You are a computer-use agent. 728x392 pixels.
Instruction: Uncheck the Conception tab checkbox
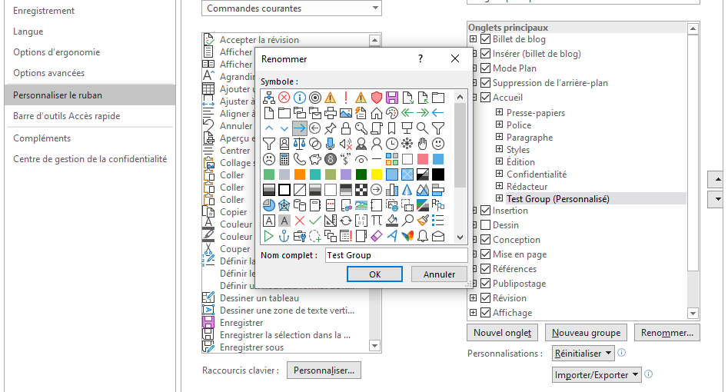point(486,240)
